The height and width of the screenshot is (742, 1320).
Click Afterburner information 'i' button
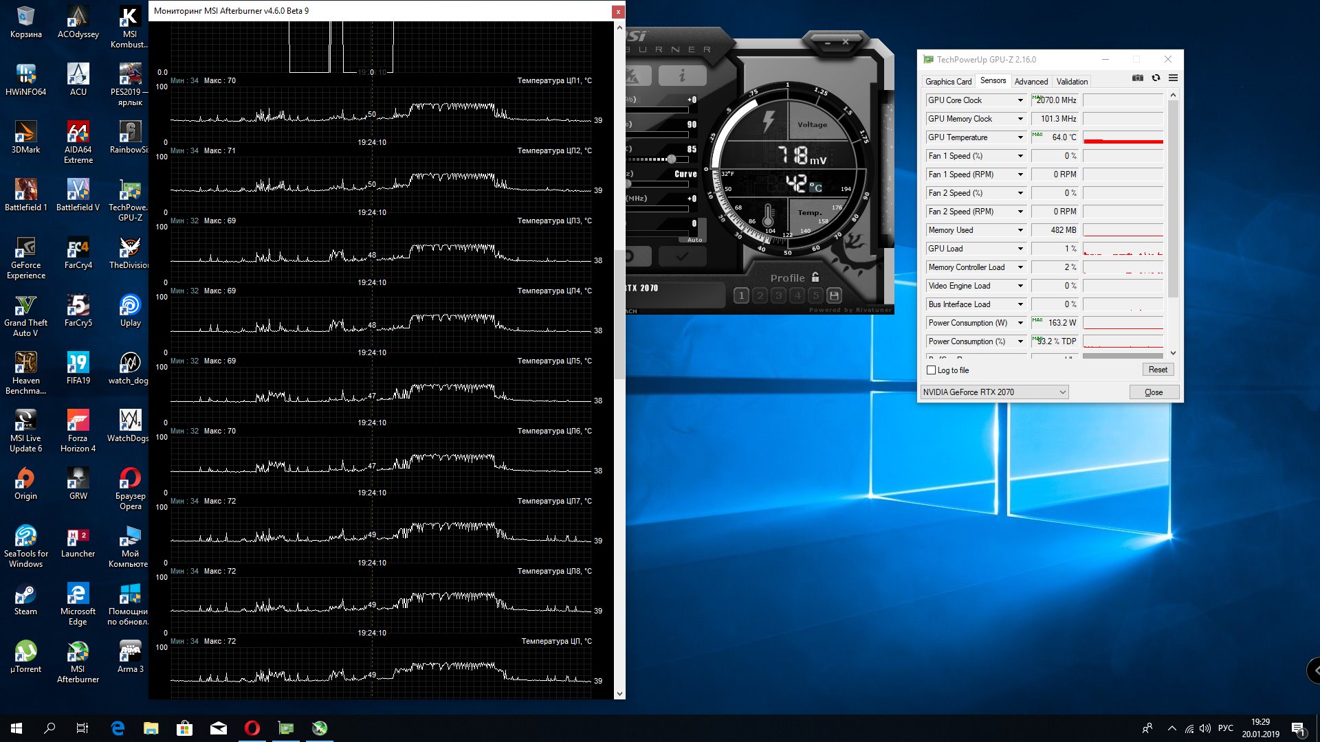pyautogui.click(x=682, y=76)
